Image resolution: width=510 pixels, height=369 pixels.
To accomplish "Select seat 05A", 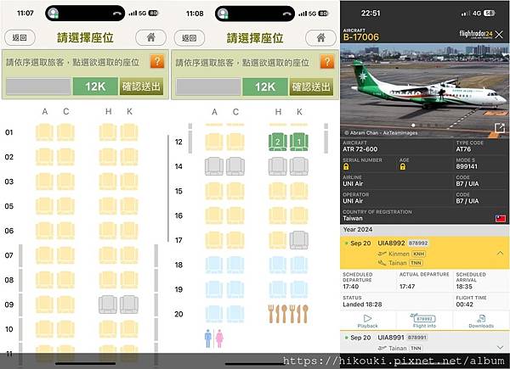I will (x=44, y=206).
